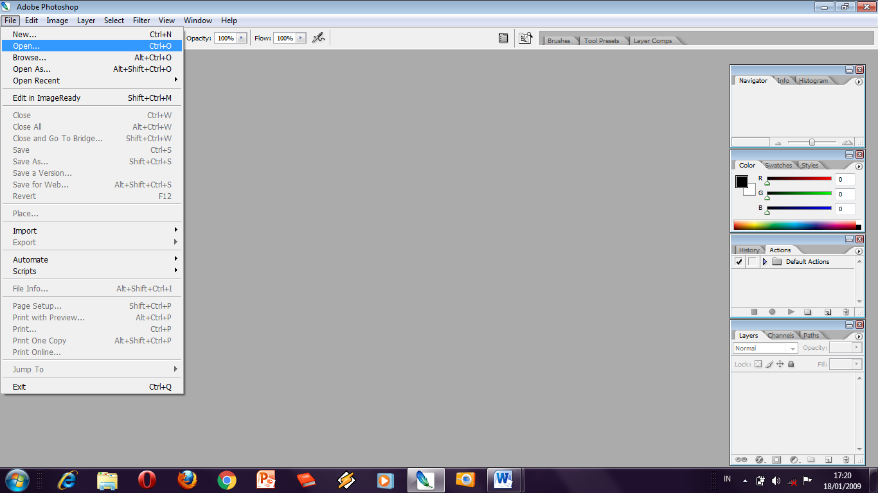The height and width of the screenshot is (493, 878).
Task: Create a new set in Actions panel
Action: click(x=808, y=312)
